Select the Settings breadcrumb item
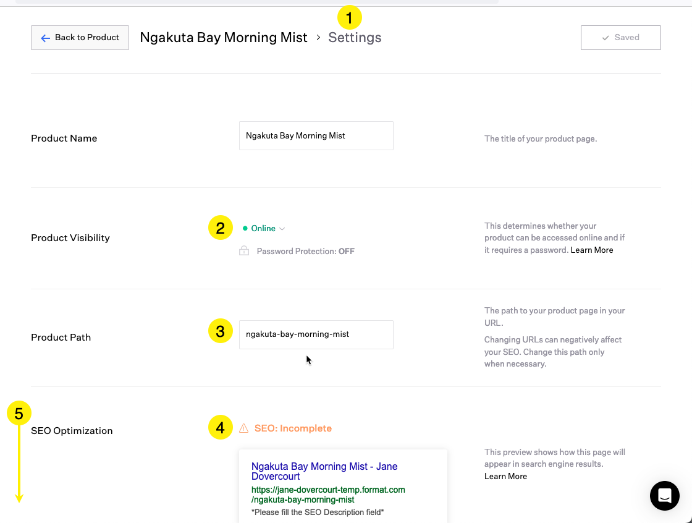Screen dimensions: 692x523 [355, 38]
